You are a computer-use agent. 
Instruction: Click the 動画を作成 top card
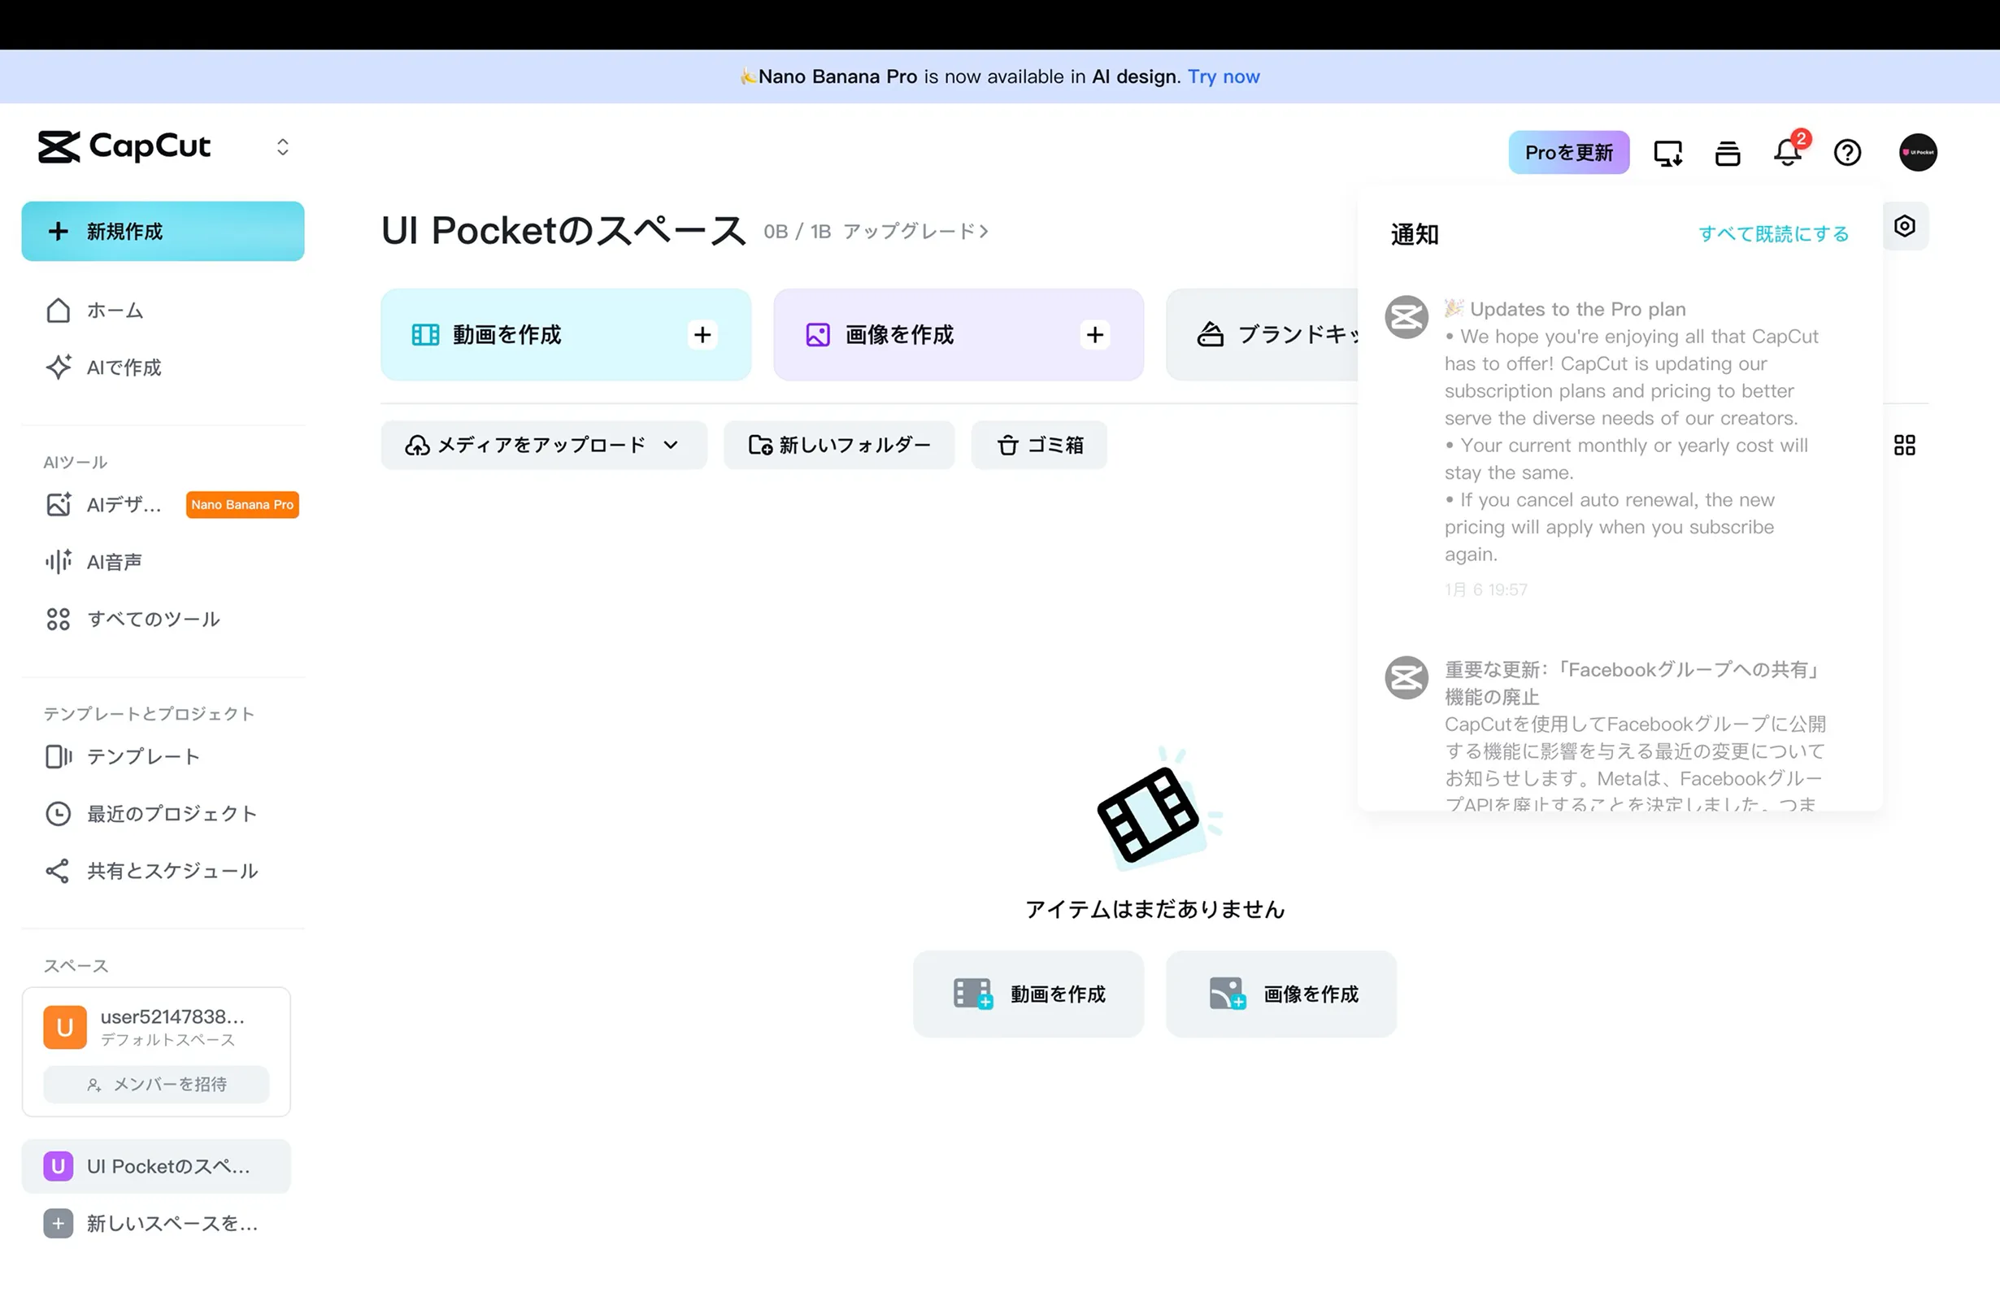point(566,334)
